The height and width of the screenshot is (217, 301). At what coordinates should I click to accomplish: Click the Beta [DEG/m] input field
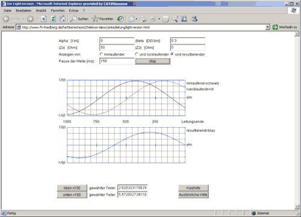pyautogui.click(x=188, y=41)
